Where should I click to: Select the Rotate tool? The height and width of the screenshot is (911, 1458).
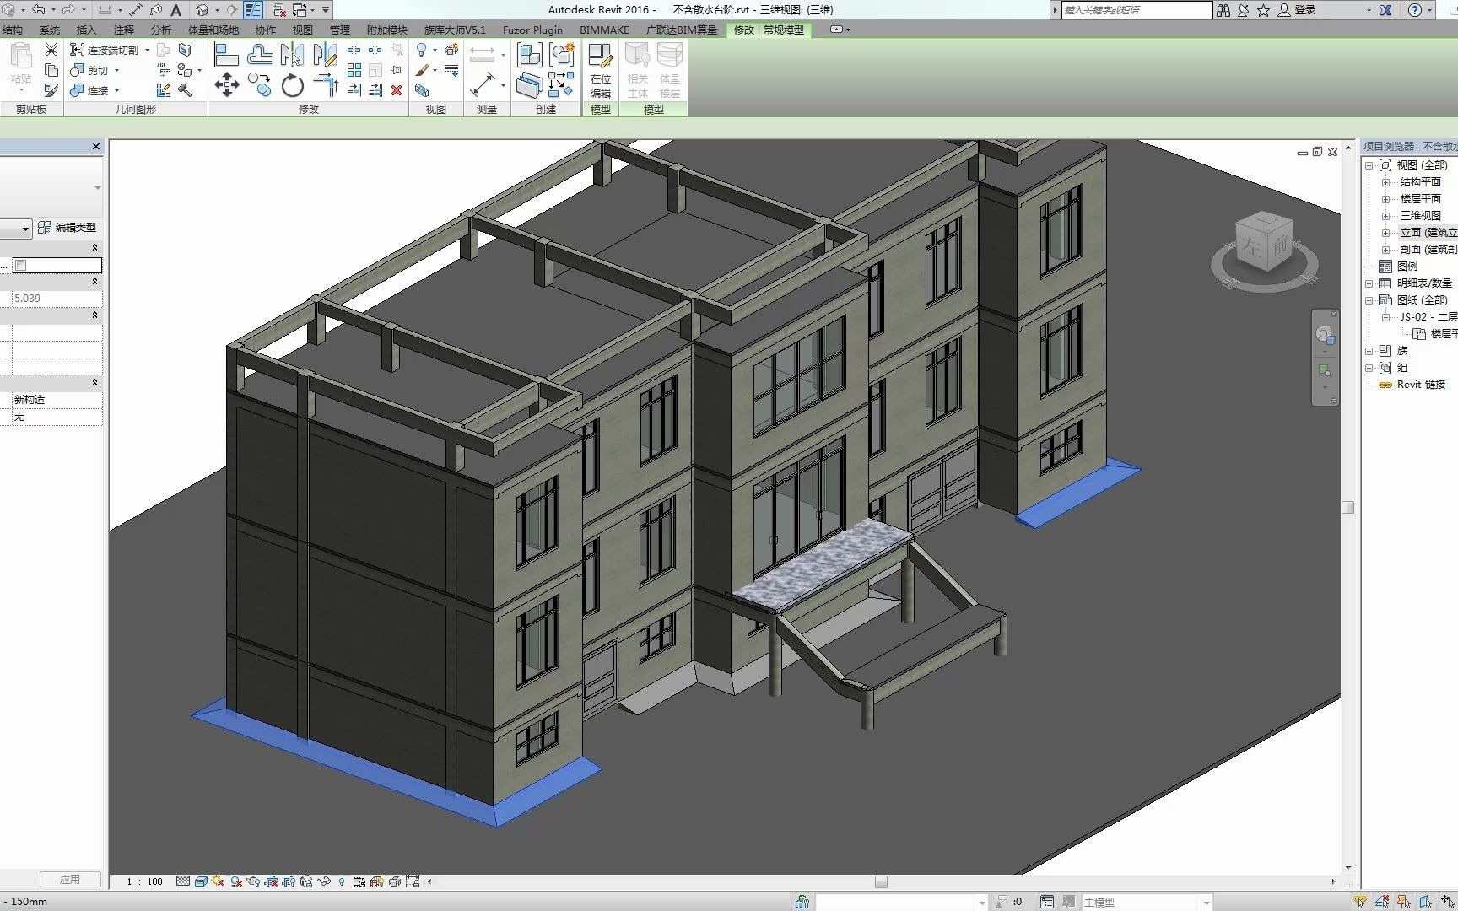tap(293, 85)
